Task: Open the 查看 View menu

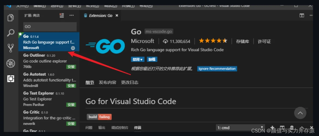Action: pyautogui.click(x=75, y=6)
